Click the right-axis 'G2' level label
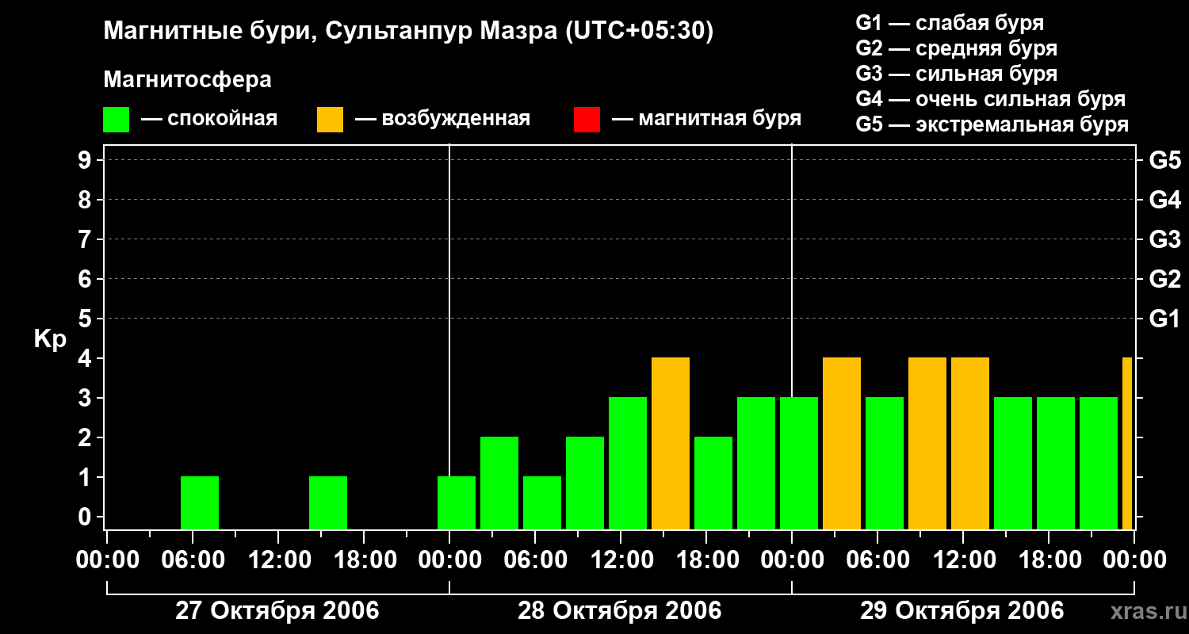This screenshot has height=634, width=1189. [1164, 280]
